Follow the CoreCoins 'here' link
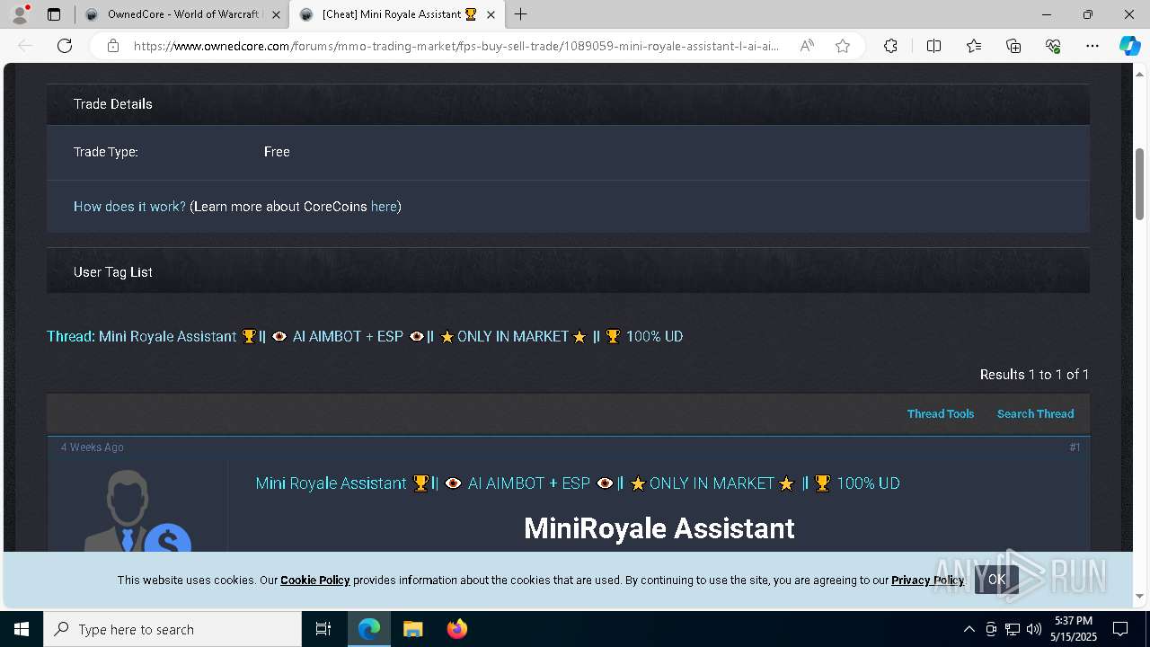This screenshot has height=647, width=1150. [x=384, y=207]
